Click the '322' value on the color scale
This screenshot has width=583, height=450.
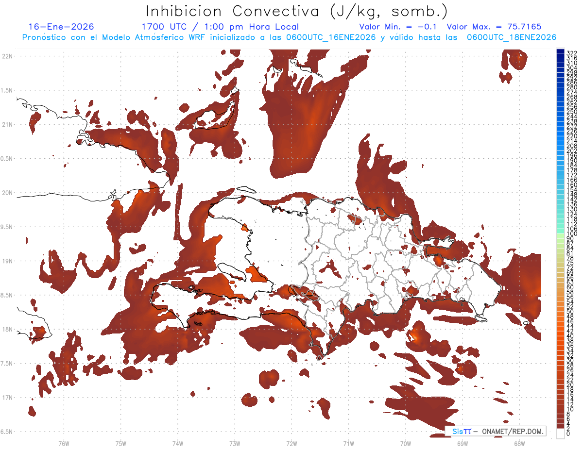pos(572,53)
